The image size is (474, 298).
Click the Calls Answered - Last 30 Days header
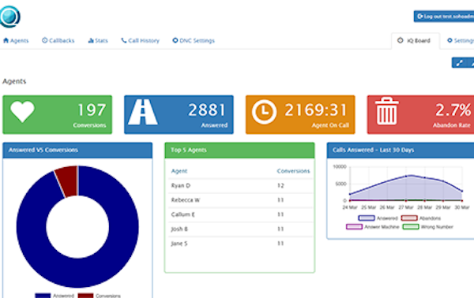click(x=401, y=151)
